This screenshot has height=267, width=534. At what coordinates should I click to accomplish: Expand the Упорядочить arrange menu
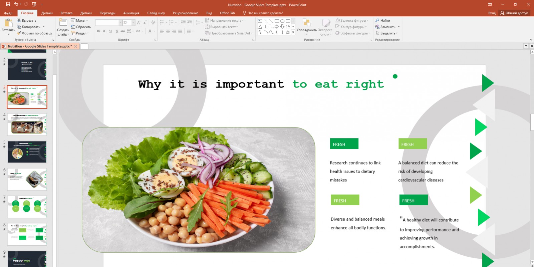point(306,27)
